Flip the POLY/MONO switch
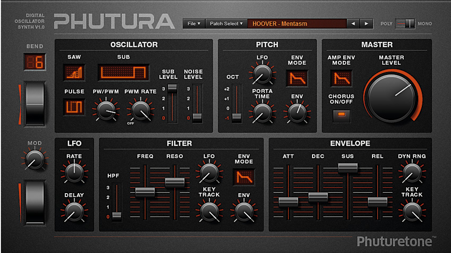This screenshot has width=451, height=253. tap(405, 24)
